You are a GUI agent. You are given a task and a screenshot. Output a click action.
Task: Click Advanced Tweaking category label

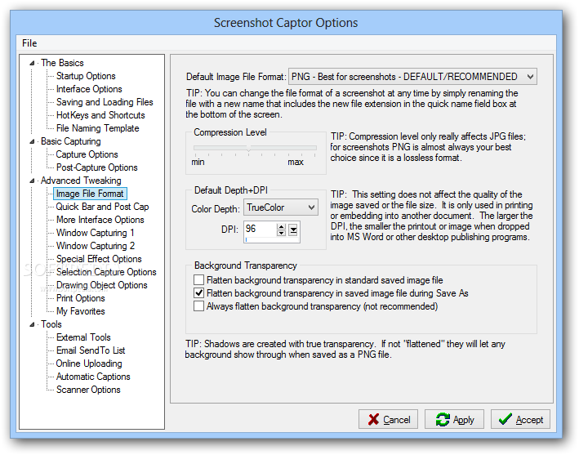click(81, 181)
